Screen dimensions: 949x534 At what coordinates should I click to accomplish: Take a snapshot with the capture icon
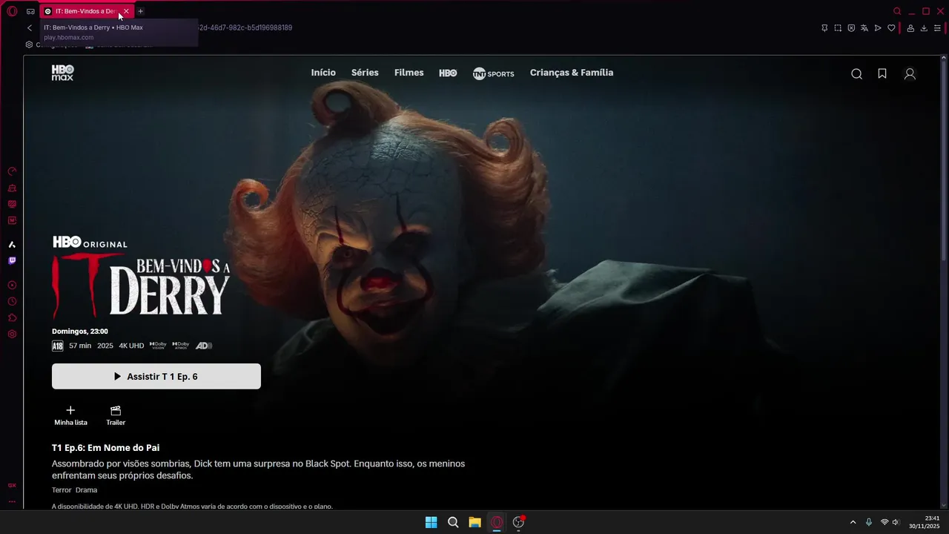(x=838, y=28)
